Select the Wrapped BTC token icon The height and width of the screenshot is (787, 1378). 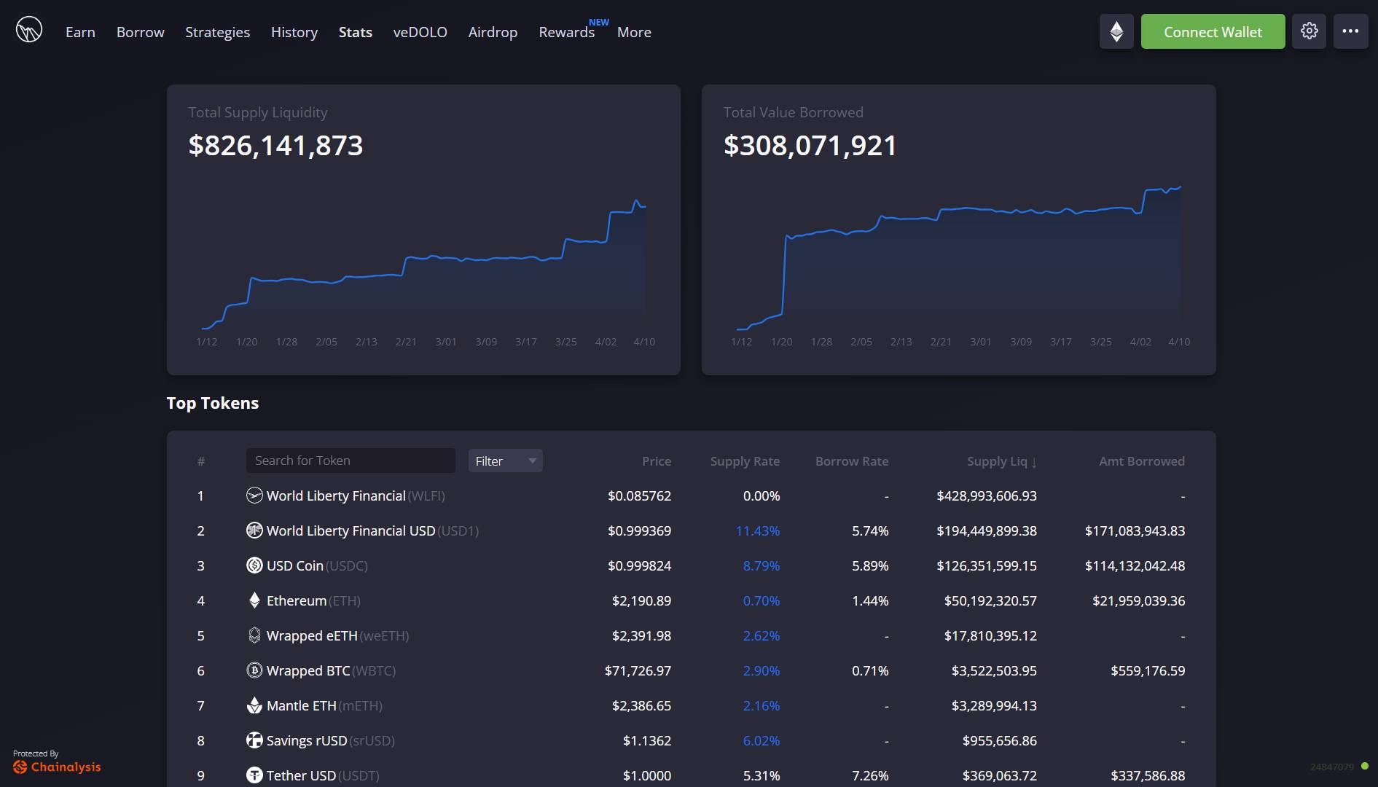[254, 670]
